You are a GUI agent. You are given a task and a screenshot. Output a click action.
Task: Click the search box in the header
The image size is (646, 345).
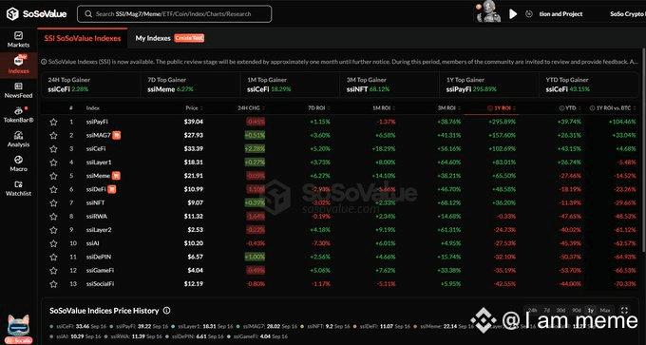(174, 14)
